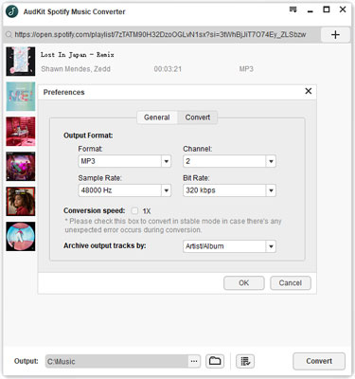Open the Artist/Album archive combo box
This screenshot has height=379, width=355.
(x=229, y=246)
